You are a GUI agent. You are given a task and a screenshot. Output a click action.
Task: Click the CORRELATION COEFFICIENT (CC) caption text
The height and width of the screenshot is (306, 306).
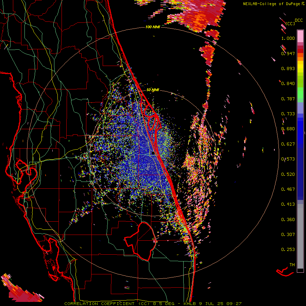coord(107,304)
